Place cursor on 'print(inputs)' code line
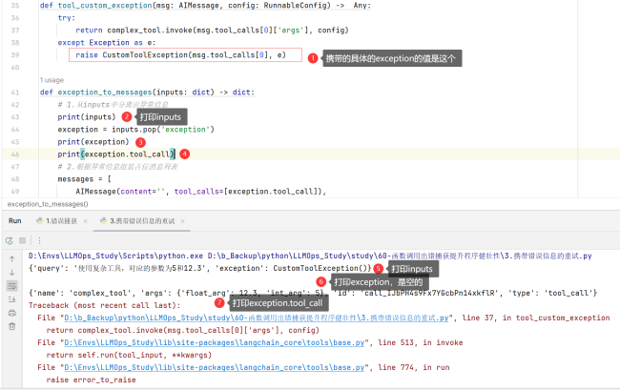 (x=87, y=117)
